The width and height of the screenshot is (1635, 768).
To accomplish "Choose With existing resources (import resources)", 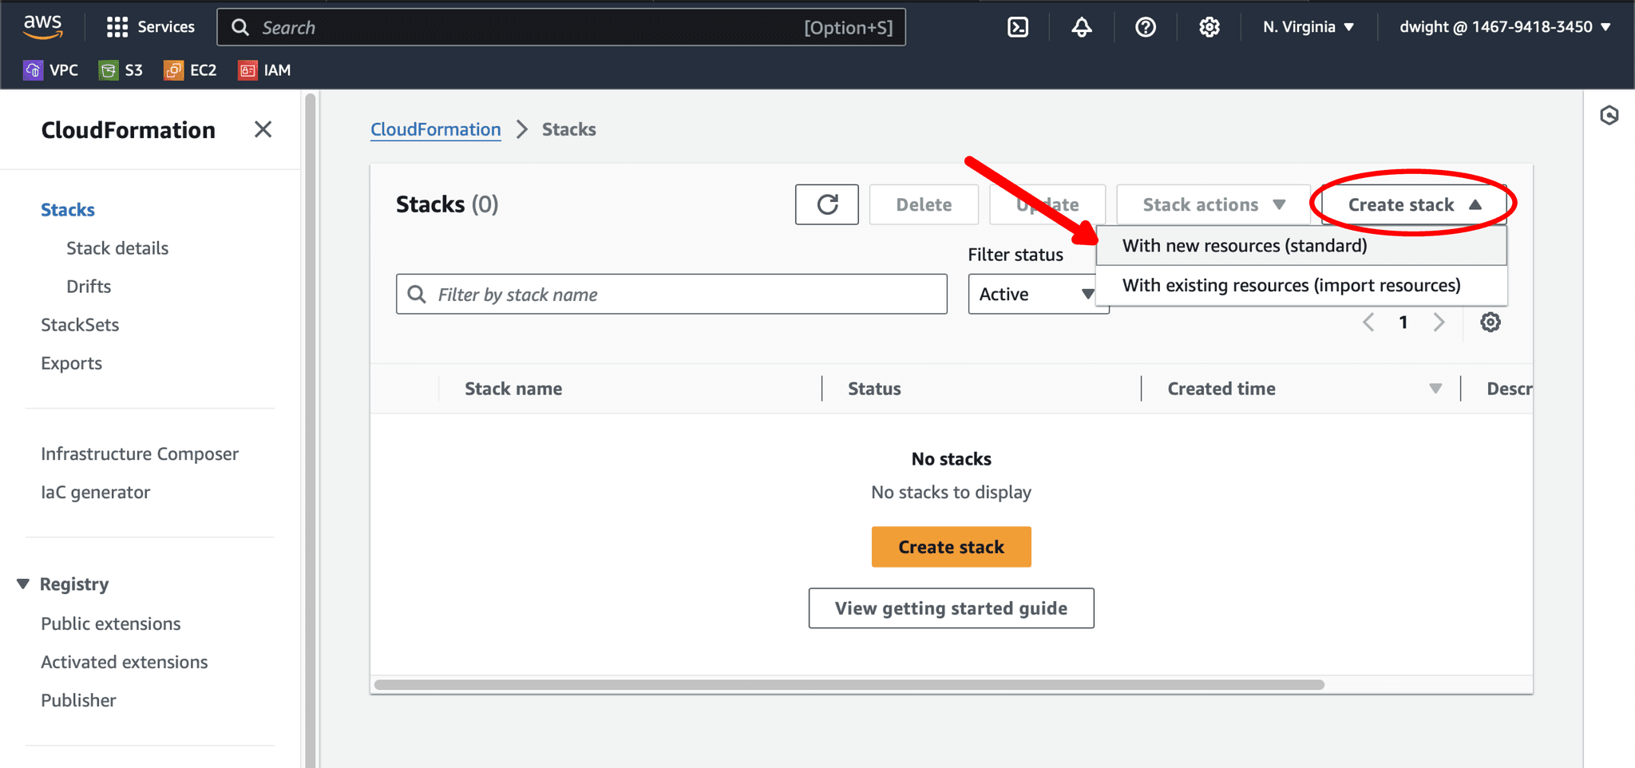I will (x=1301, y=286).
